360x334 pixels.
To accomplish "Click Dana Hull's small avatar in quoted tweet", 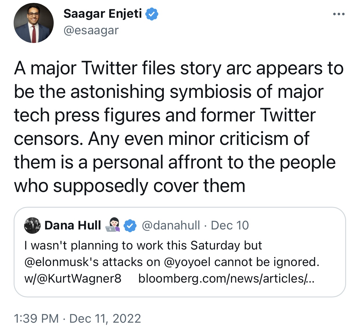I will (x=32, y=225).
